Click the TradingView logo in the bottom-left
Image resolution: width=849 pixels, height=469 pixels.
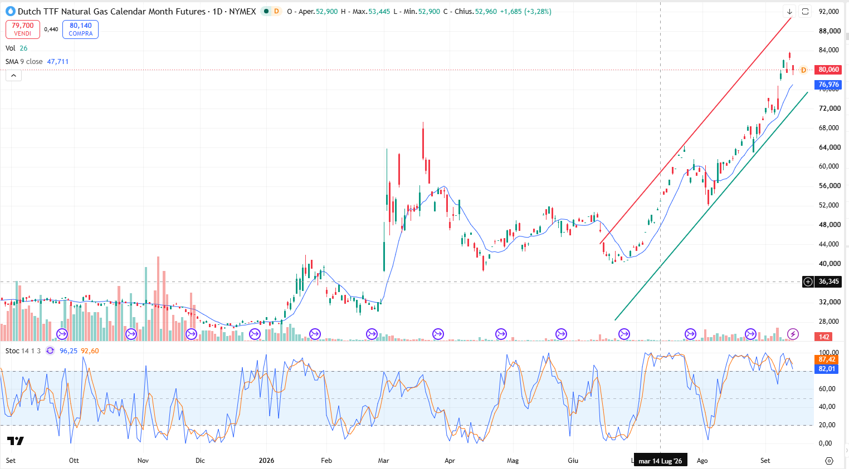click(16, 441)
